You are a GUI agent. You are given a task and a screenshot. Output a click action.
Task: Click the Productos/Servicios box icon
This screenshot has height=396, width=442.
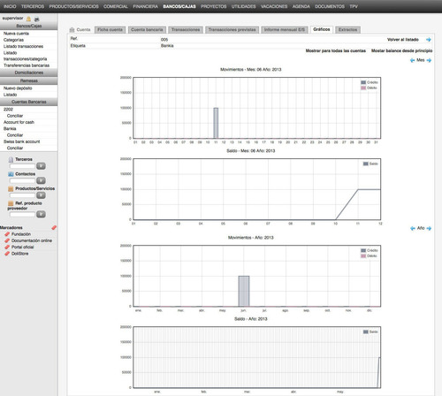click(x=11, y=188)
